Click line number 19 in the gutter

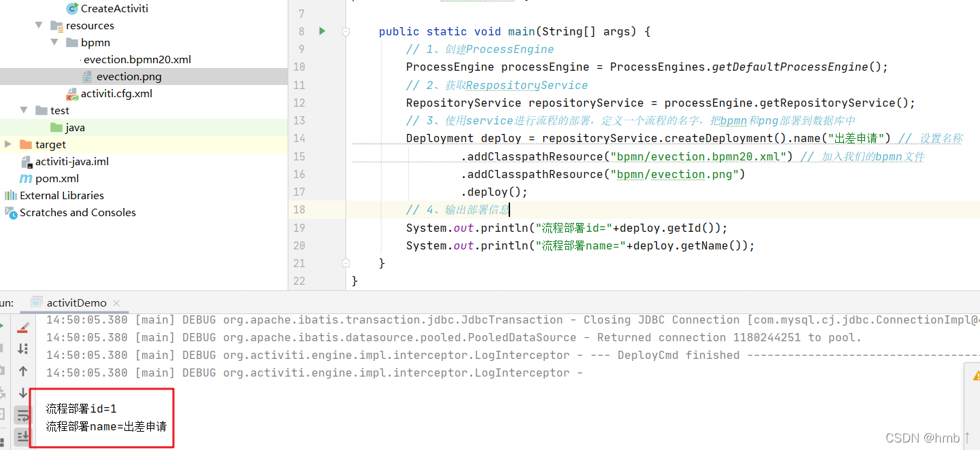tap(299, 228)
